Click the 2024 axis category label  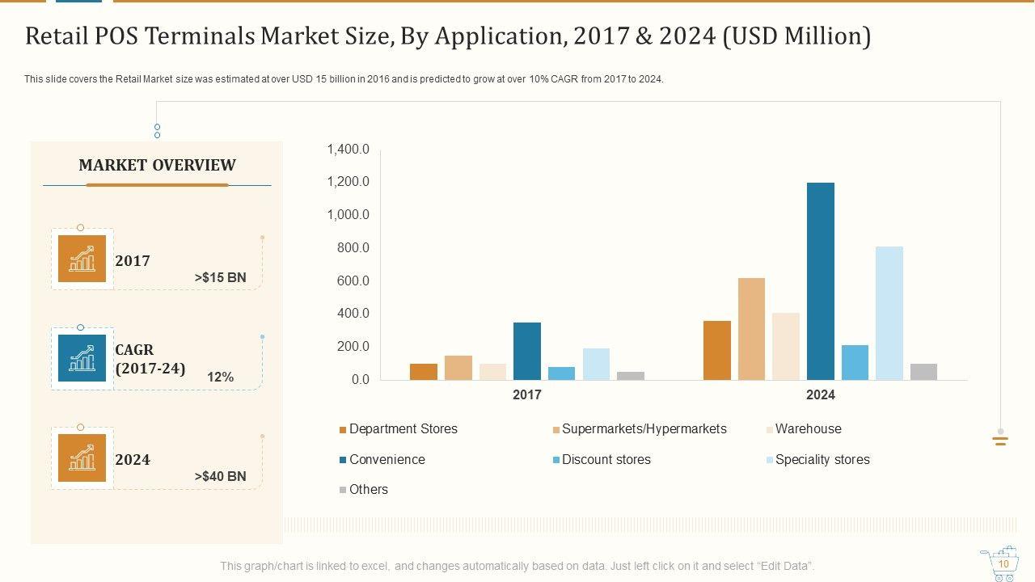tap(820, 394)
